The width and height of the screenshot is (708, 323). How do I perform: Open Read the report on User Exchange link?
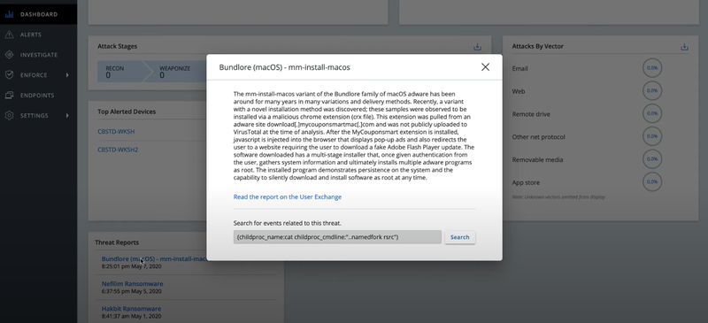pos(287,197)
